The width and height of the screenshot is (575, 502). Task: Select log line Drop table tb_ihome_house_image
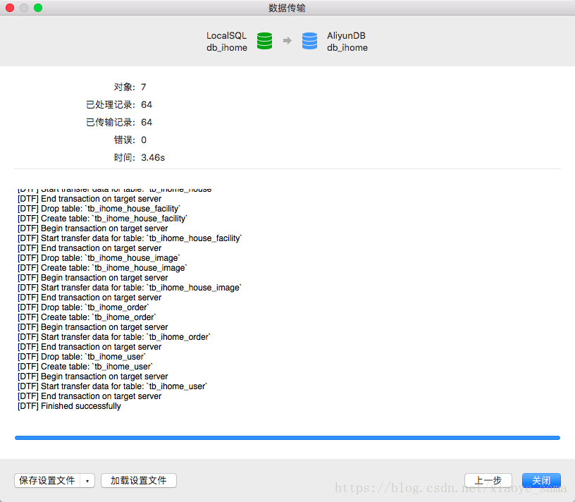99,258
